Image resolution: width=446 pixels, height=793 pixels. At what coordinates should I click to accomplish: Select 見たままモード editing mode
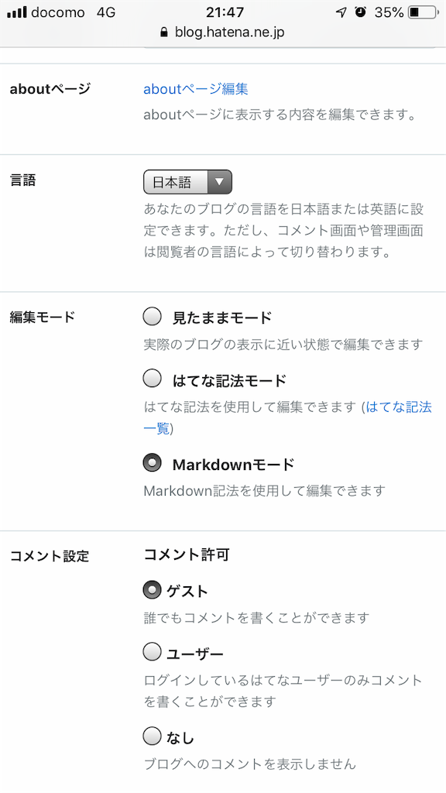coord(153,317)
